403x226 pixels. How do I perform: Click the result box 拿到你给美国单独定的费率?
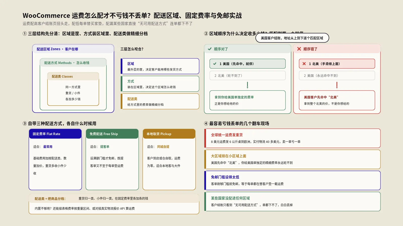pyautogui.click(x=247, y=100)
